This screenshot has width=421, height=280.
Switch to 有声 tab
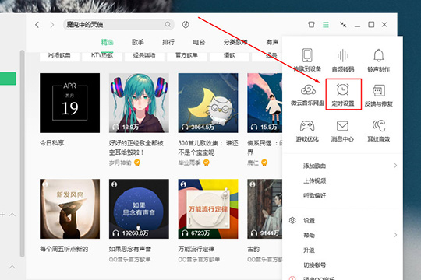click(272, 42)
